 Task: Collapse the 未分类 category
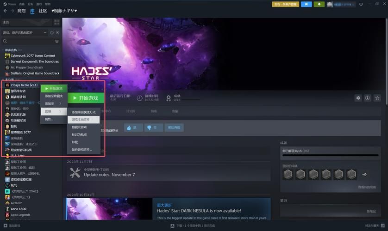(x=3, y=80)
